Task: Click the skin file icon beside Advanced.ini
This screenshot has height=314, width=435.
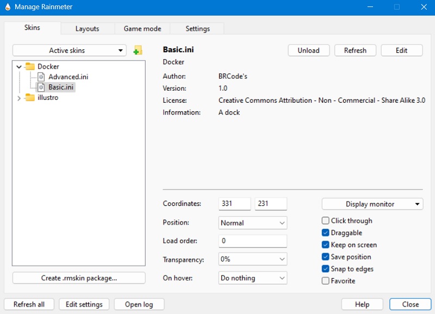Action: [x=41, y=77]
